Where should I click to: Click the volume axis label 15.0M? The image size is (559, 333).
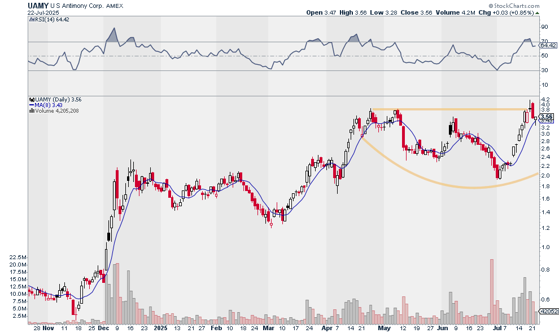(x=18, y=279)
